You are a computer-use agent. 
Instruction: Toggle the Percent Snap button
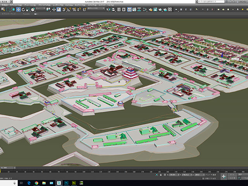tap(74, 9)
